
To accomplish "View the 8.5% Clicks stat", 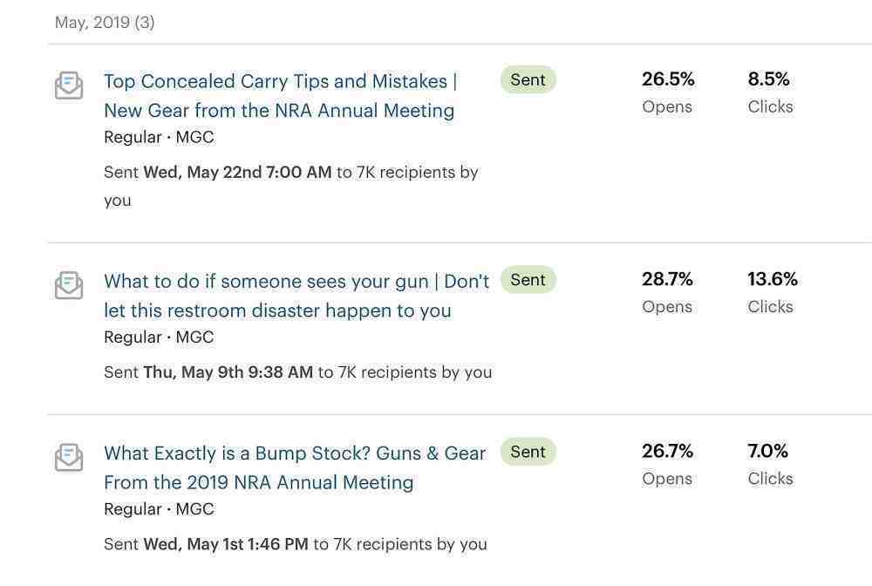I will 770,92.
